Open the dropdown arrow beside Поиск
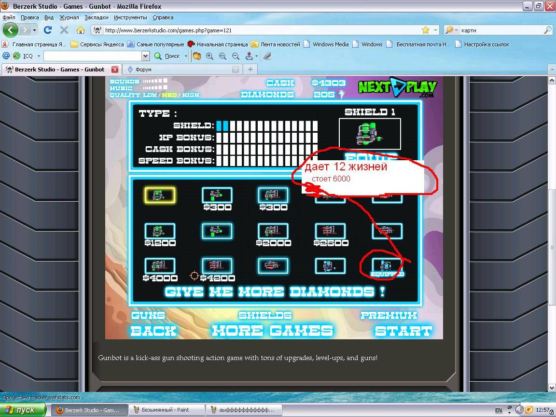This screenshot has width=556, height=417. 186,56
